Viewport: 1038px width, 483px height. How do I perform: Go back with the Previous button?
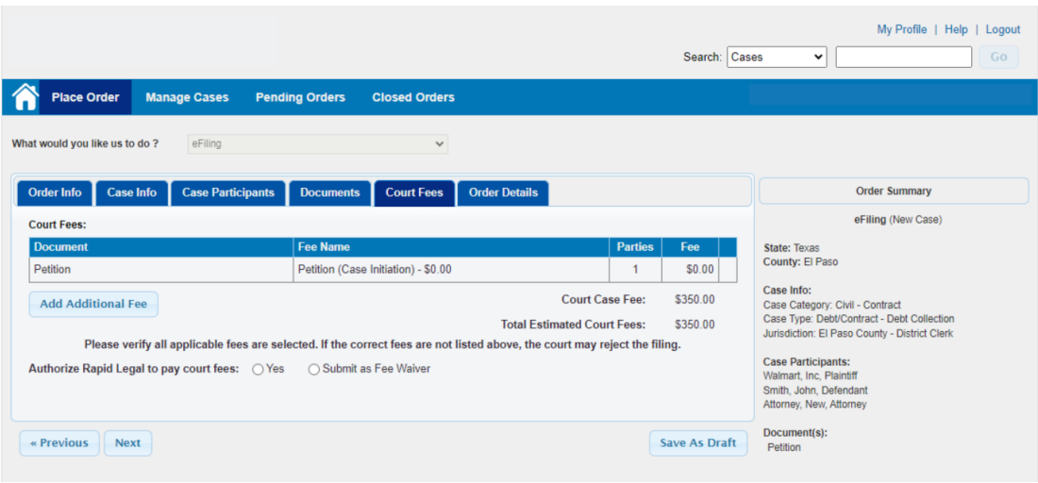click(59, 443)
